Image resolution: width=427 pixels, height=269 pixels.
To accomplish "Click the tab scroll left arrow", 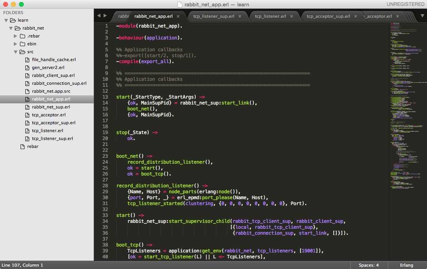I will [x=98, y=16].
